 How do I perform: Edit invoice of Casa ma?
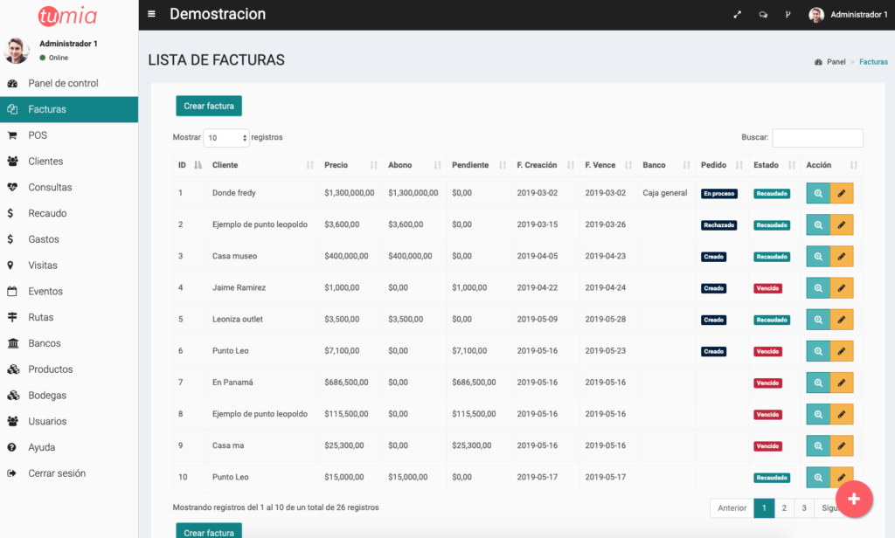click(842, 446)
